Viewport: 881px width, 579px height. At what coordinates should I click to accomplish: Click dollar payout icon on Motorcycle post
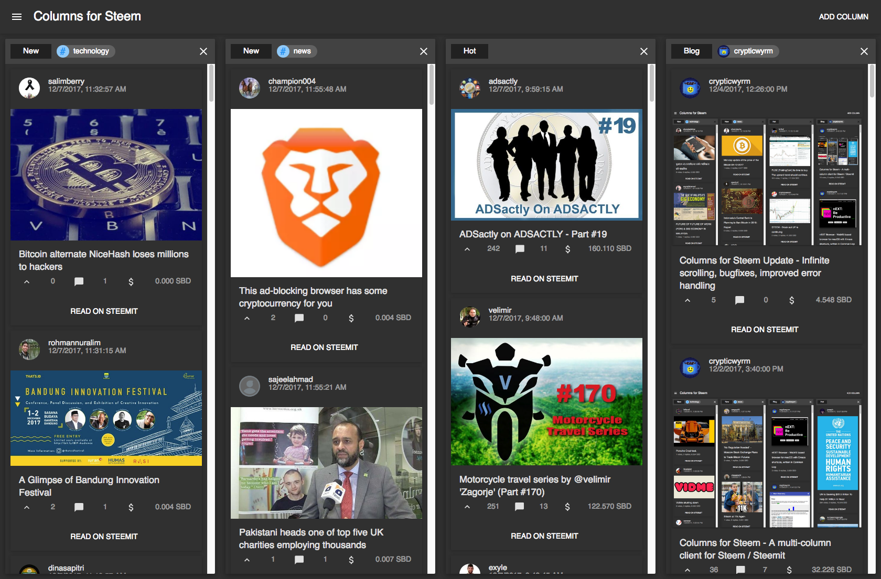point(567,507)
